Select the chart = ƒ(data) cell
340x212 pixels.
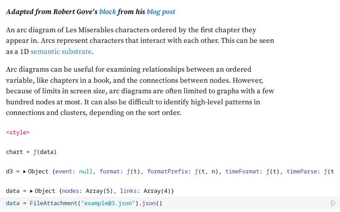[31, 152]
